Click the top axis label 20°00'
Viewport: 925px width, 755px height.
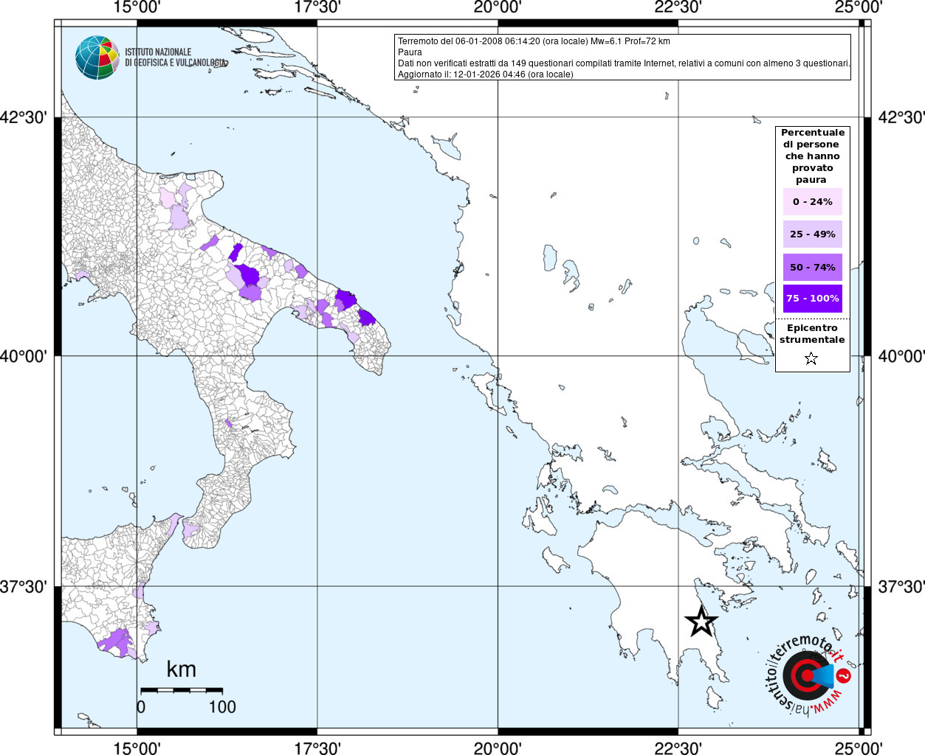[x=498, y=7]
